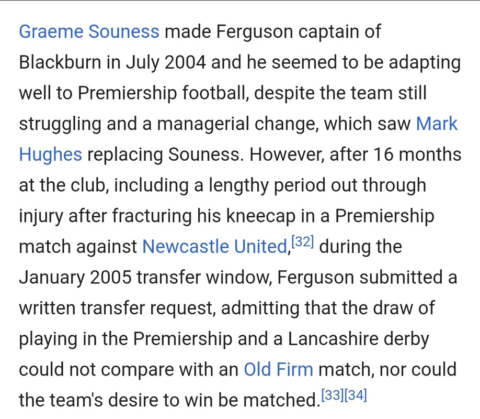Click the word 'injury' in the paragraph
The image size is (480, 419).
coord(41,216)
